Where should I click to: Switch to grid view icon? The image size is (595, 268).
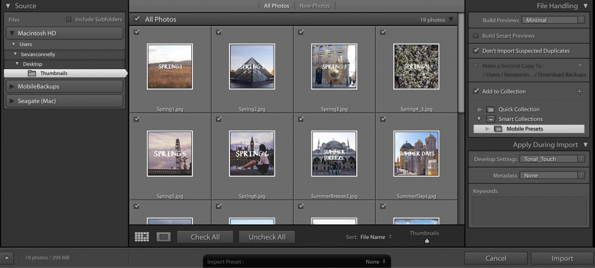pos(142,237)
